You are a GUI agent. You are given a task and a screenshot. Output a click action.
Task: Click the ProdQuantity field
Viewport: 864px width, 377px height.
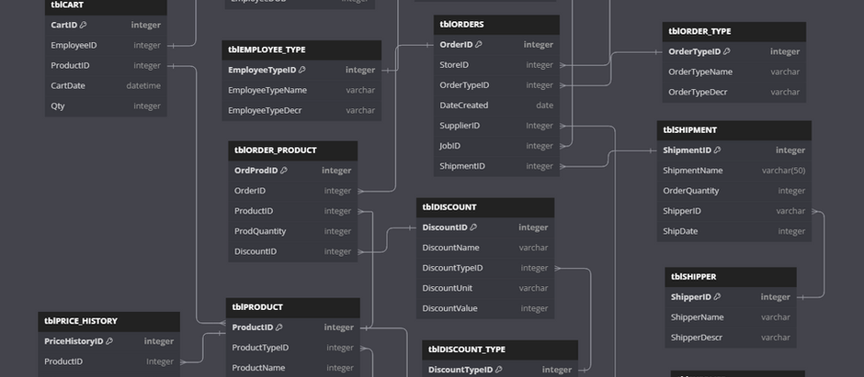tap(292, 231)
